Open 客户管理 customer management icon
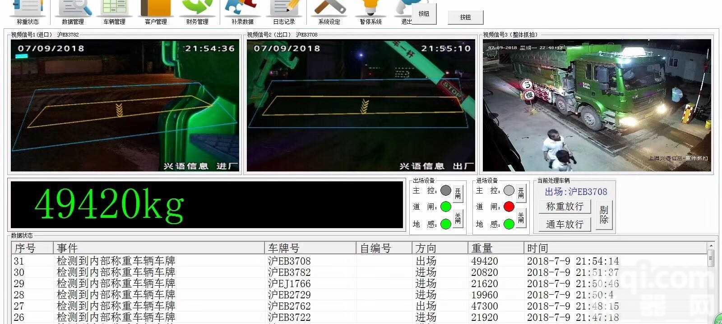The height and width of the screenshot is (324, 722). [x=156, y=12]
